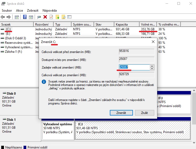The height and width of the screenshot is (149, 196).
Task: Open the Nápověda menu
Action: tap(49, 11)
